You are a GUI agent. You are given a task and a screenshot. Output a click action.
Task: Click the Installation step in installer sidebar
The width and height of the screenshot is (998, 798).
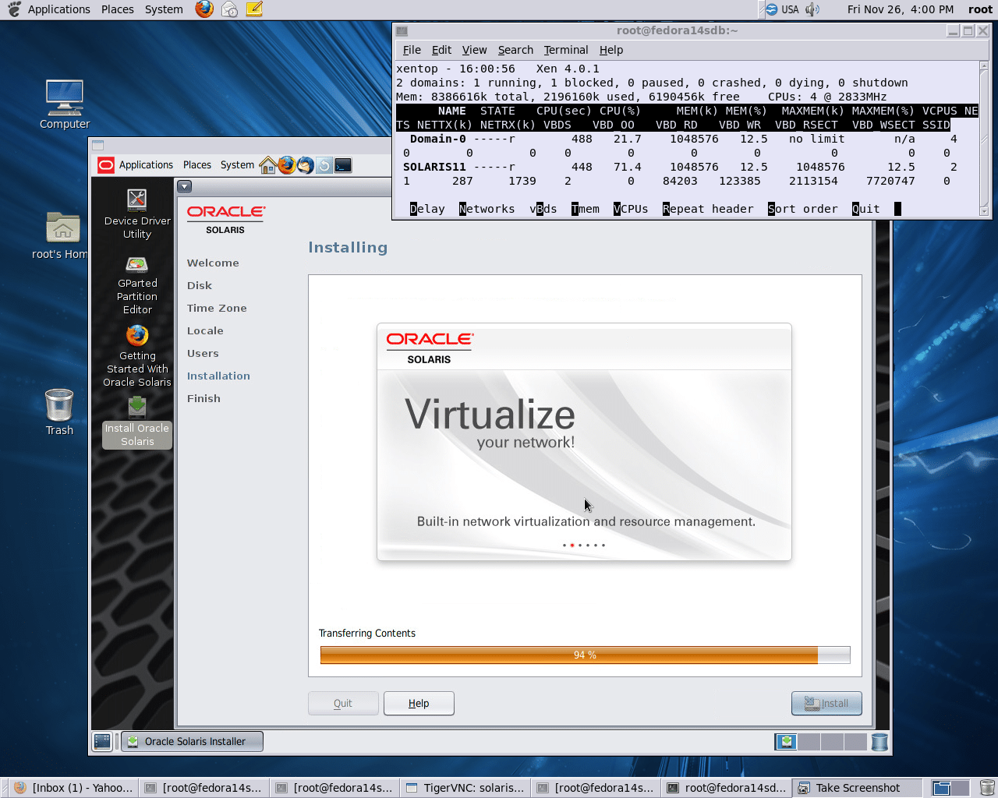pos(218,376)
